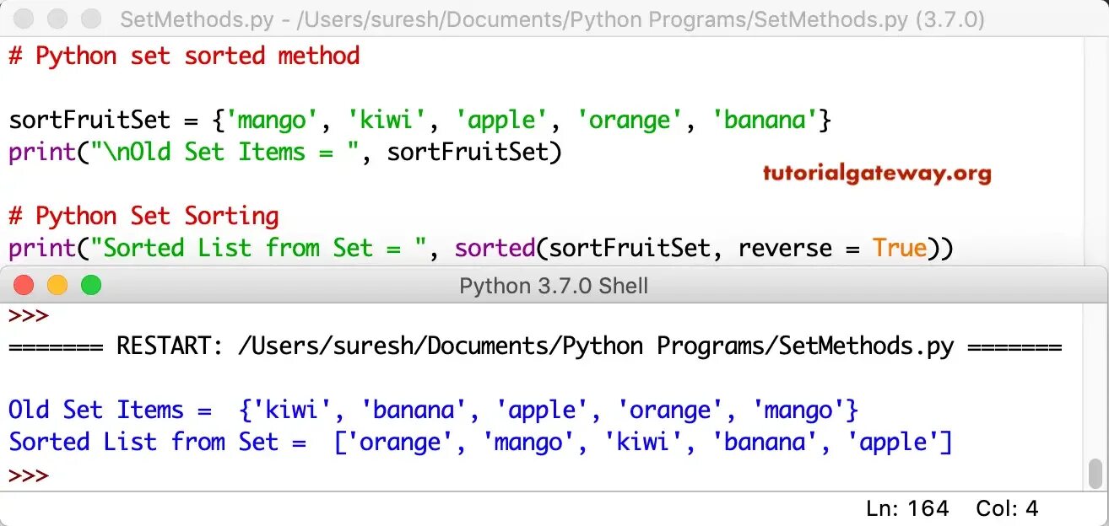Screen dimensions: 1109x526
Task: Click the 'Sorted List from Set' output
Action: pos(480,442)
